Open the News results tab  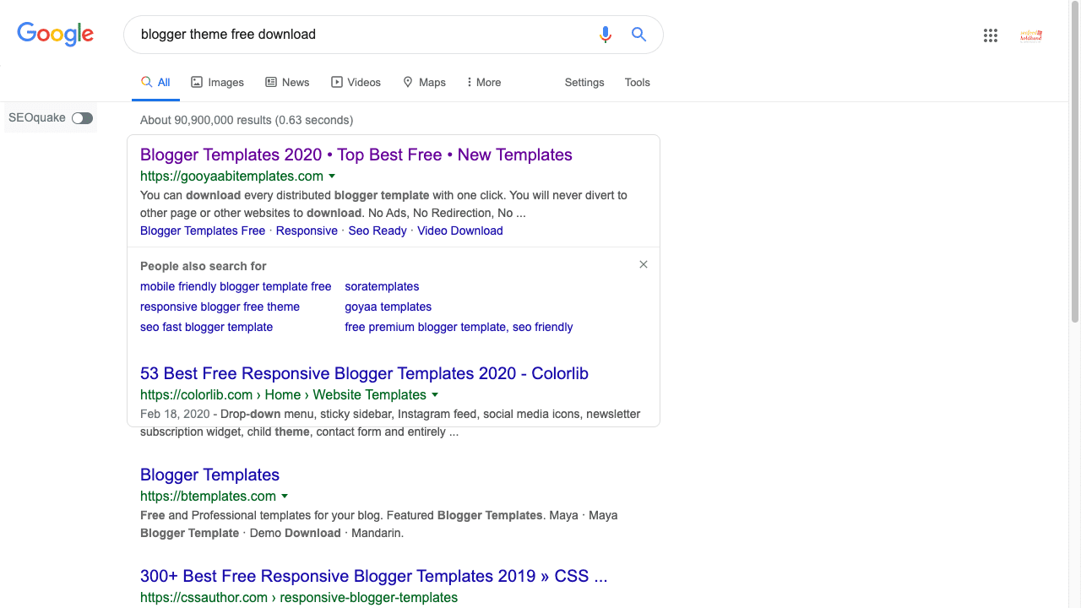point(287,83)
